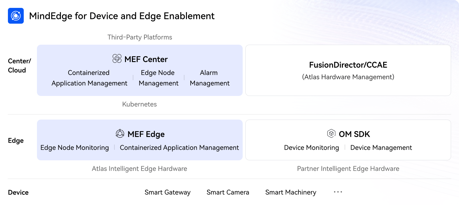Image resolution: width=459 pixels, height=205 pixels.
Task: Click Alarm Management in MEF Center
Action: pos(209,78)
